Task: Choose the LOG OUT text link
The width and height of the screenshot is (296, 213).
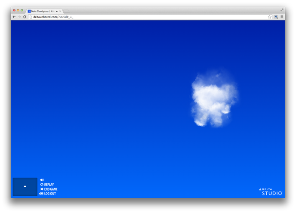Action: pos(50,194)
